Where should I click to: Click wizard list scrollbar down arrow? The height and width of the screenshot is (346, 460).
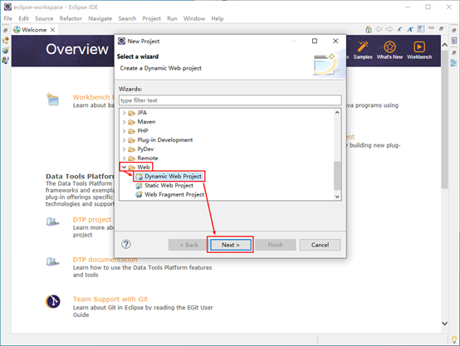tap(337, 197)
